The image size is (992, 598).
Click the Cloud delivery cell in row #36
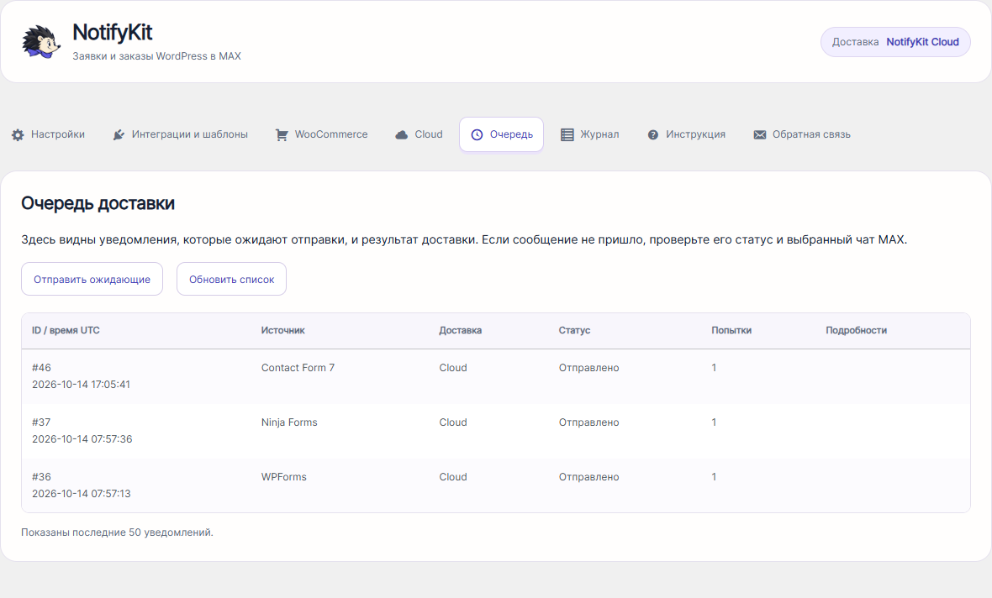click(x=453, y=476)
